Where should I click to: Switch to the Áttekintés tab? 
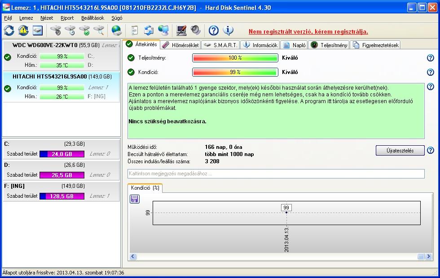(141, 44)
